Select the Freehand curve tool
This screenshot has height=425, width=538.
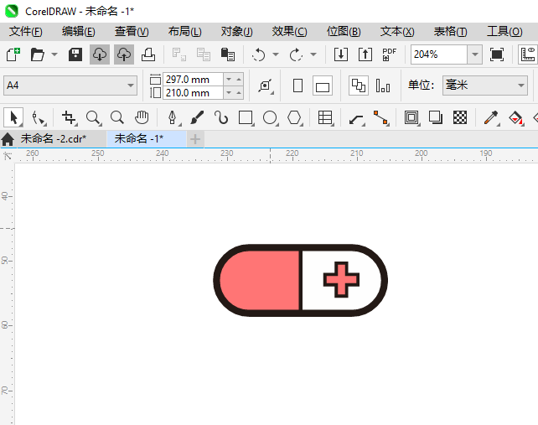[221, 117]
